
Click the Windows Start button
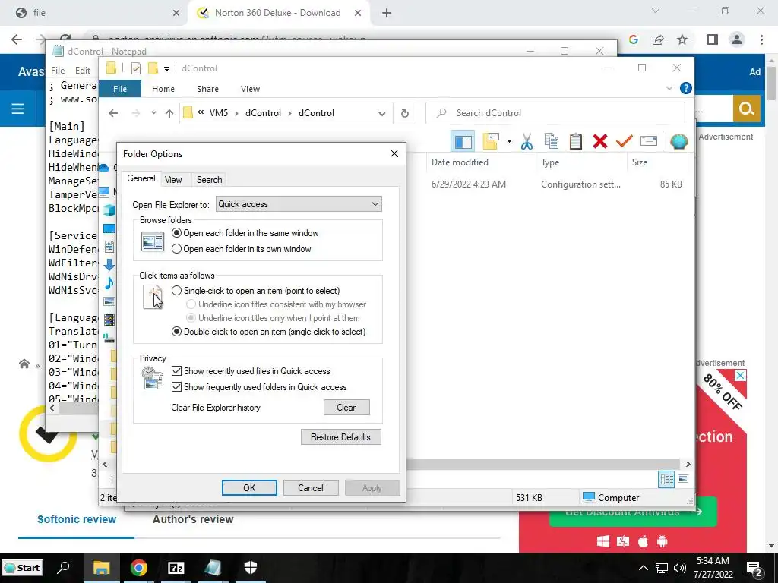[22, 568]
